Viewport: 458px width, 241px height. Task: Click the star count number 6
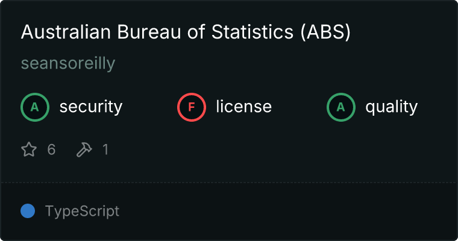[x=51, y=149]
